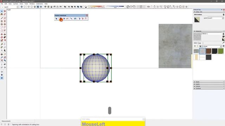
Task: Click the last FredoScale toolbar icon
Action: pyautogui.click(x=86, y=19)
